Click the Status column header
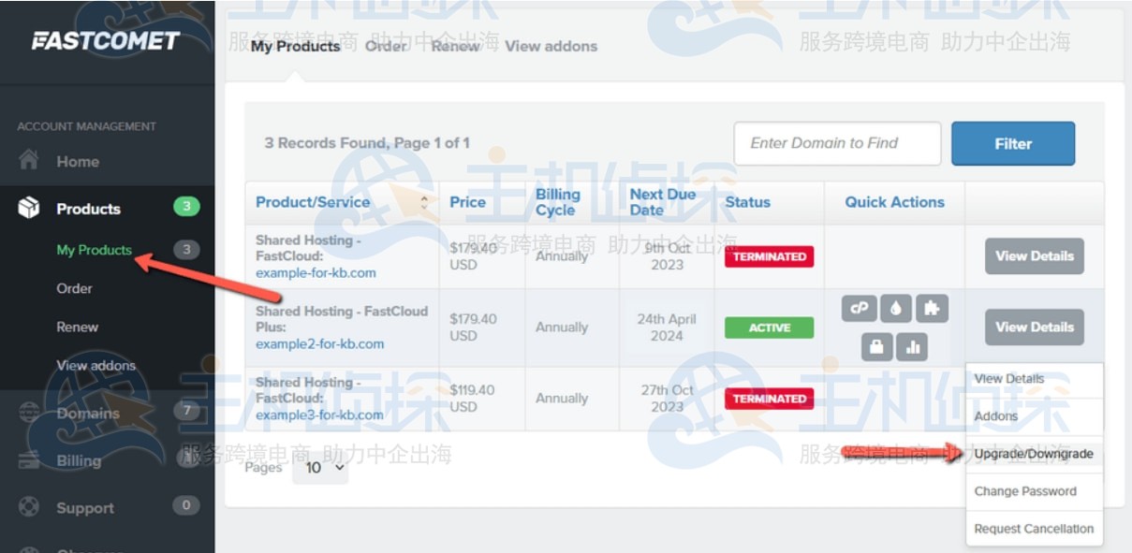Screen dimensions: 1132x553 [747, 202]
